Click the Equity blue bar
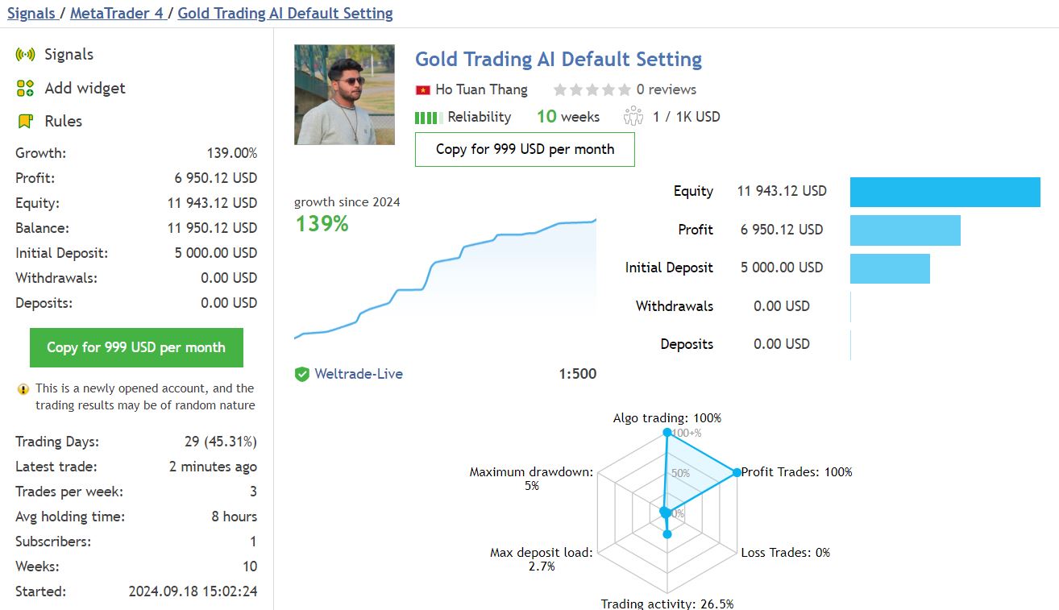Viewport: 1059px width, 610px height. tap(945, 192)
